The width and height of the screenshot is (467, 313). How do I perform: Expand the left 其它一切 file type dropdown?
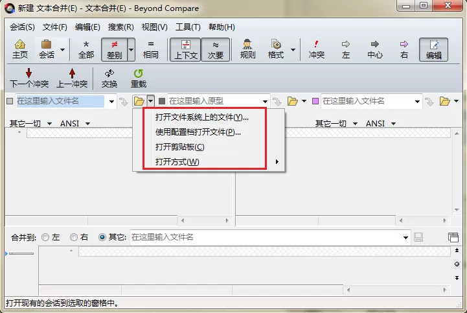point(49,123)
